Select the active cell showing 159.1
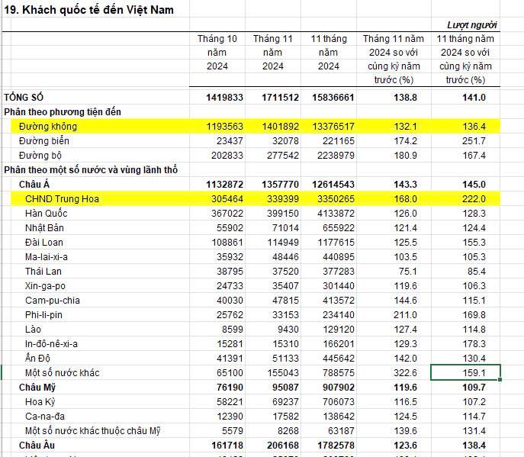 click(465, 372)
